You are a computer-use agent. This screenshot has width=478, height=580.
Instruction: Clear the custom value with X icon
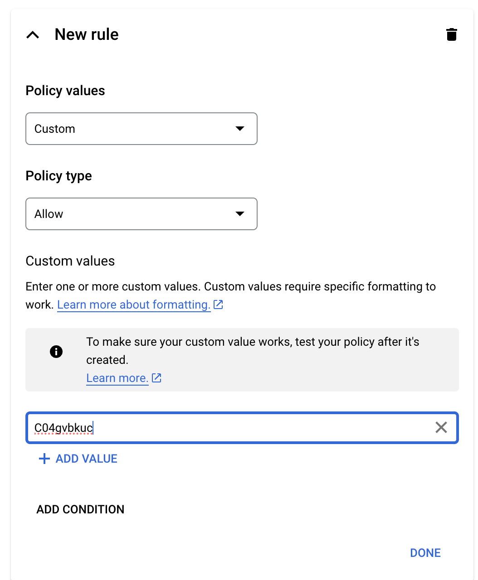coord(441,427)
